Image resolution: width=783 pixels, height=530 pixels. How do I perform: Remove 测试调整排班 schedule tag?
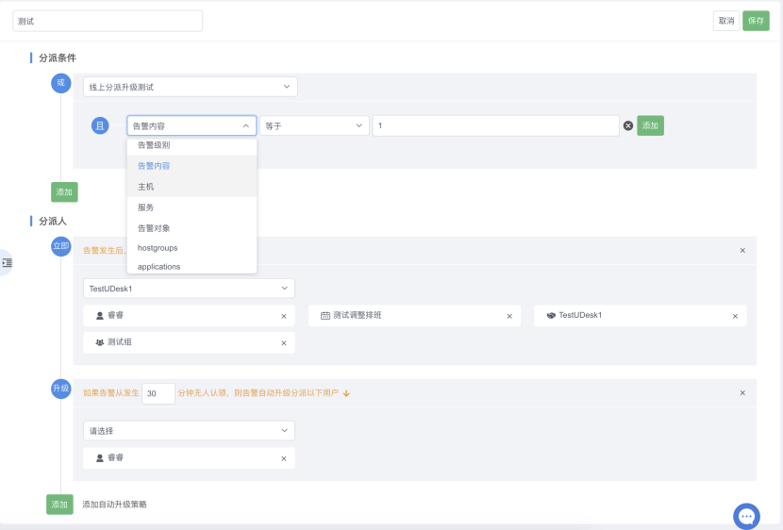pos(509,316)
